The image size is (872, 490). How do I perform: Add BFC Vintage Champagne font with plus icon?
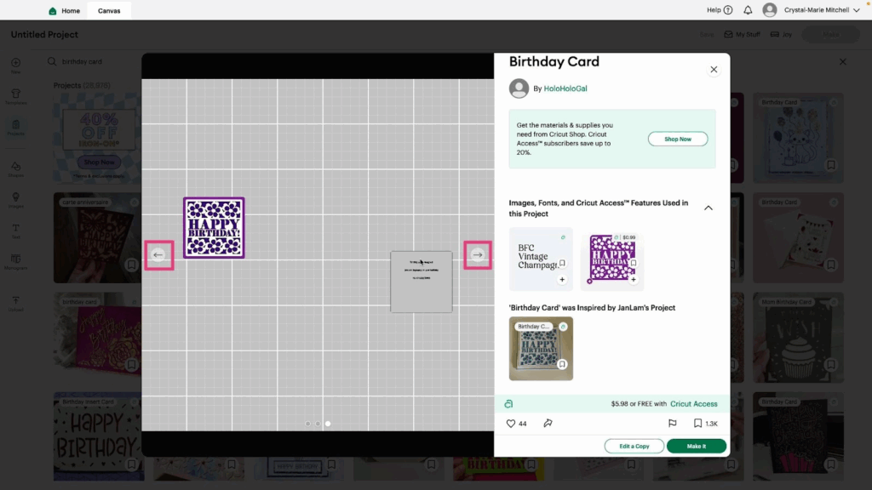pyautogui.click(x=562, y=279)
